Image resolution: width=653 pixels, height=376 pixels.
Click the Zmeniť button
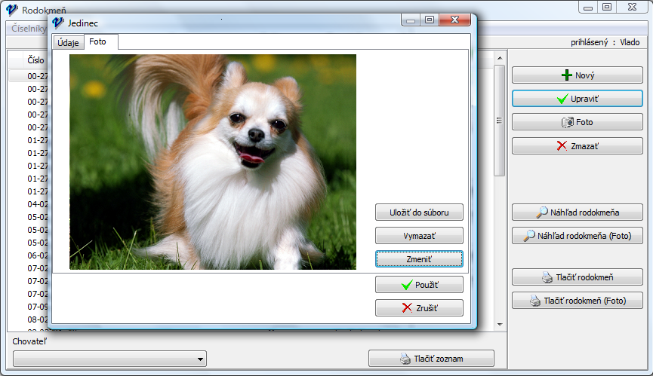[419, 258]
